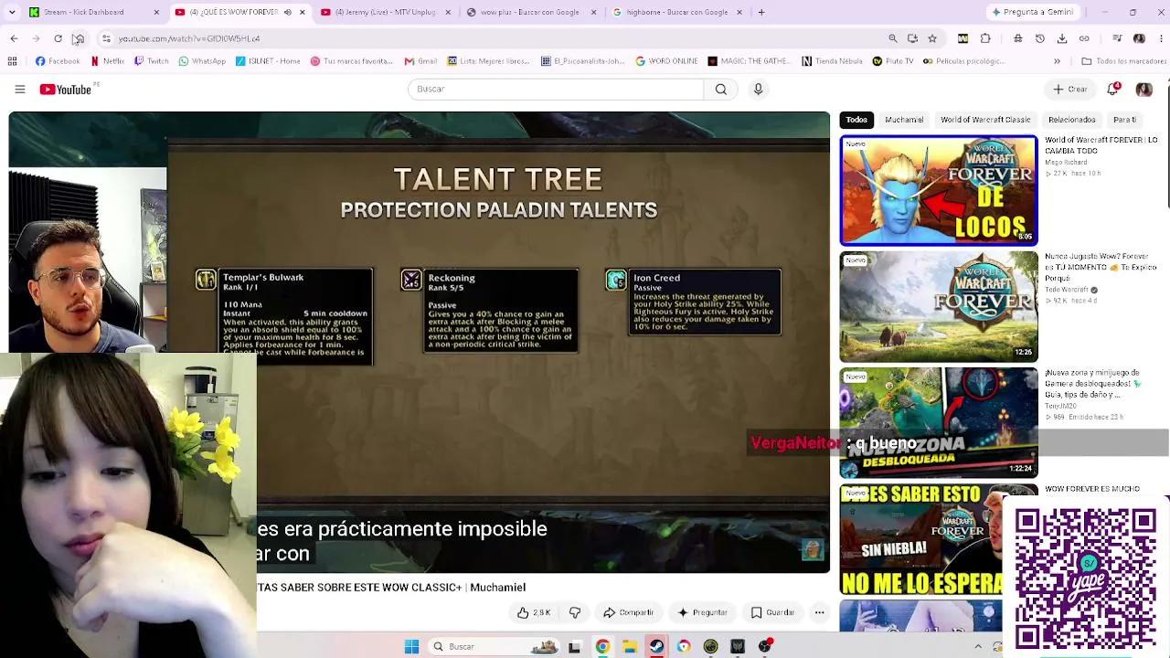Like the video with thumbs up
The image size is (1170, 658).
point(533,612)
